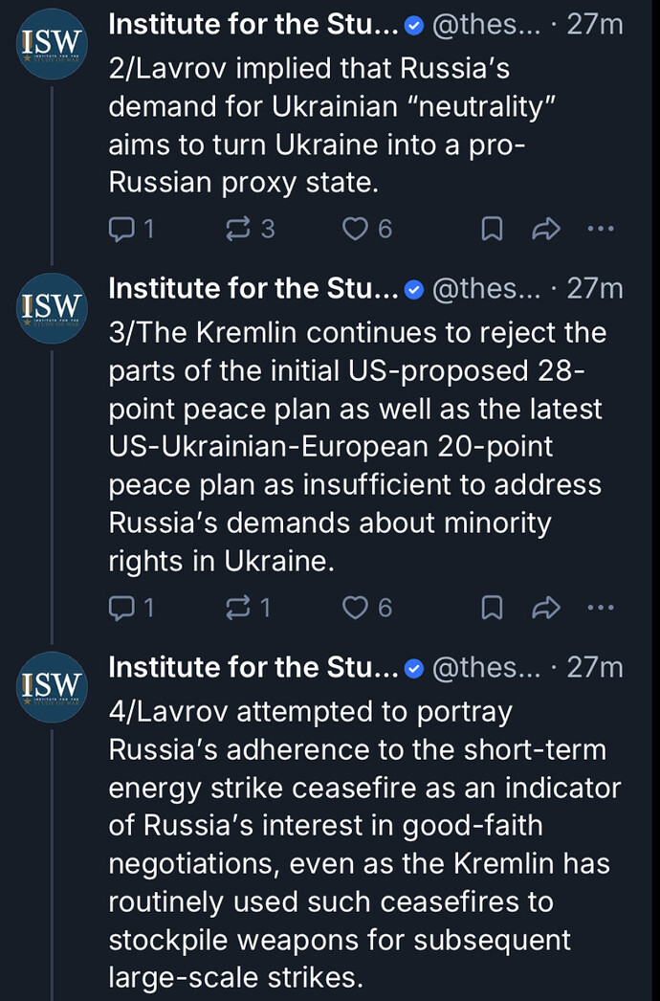The width and height of the screenshot is (660, 1001).
Task: Open Institute for the Study name on 3/Kremlin tweet
Action: (253, 288)
